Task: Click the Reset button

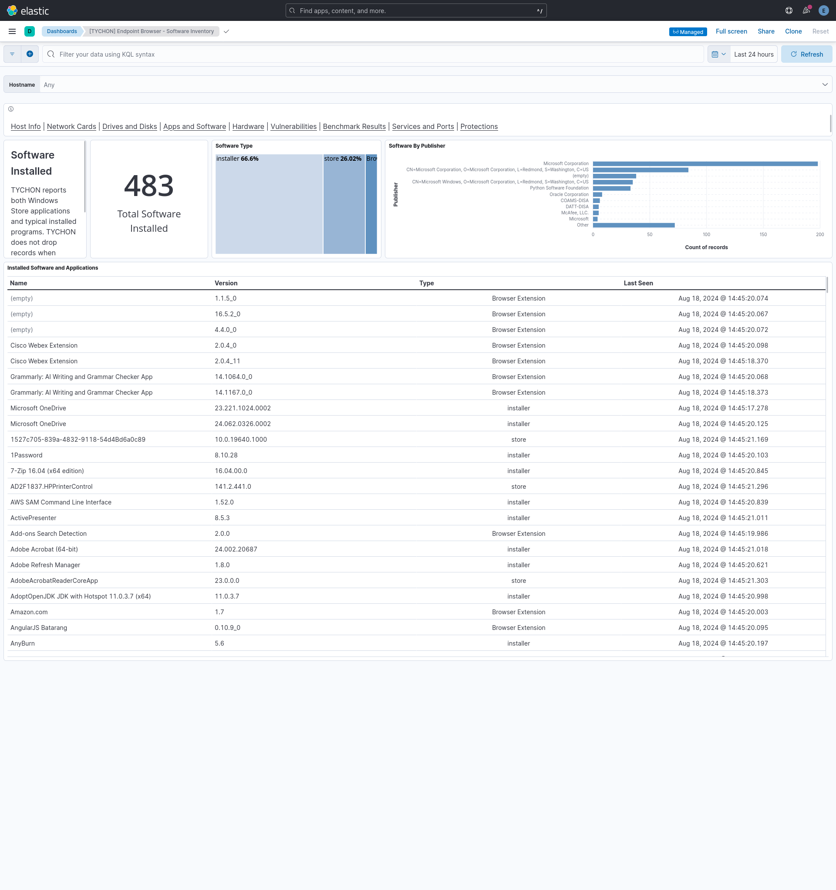Action: (820, 31)
